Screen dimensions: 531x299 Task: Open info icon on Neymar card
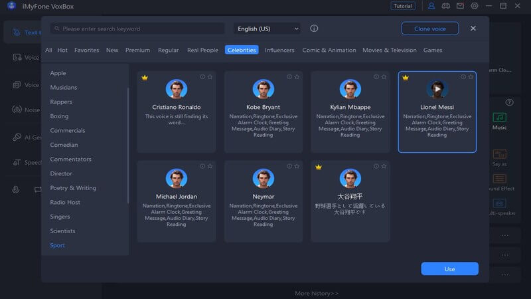[x=289, y=166]
